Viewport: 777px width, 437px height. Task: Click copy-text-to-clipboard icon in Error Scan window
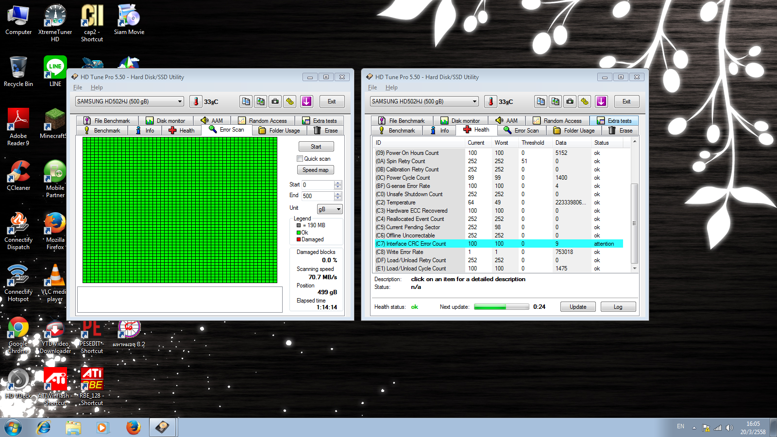pos(246,101)
